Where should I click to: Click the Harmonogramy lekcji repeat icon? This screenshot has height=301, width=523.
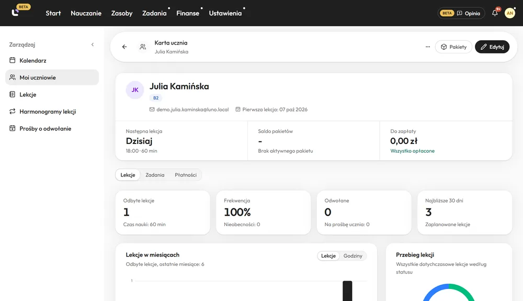click(13, 112)
